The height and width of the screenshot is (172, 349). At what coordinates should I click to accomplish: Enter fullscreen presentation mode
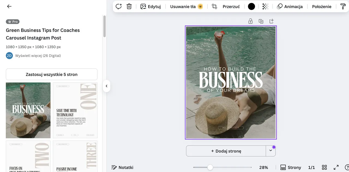coord(336,167)
